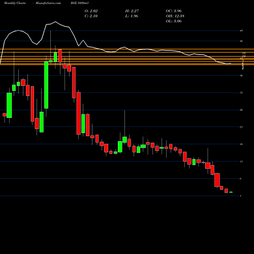Click the last tiny green candle at far right

point(231,192)
